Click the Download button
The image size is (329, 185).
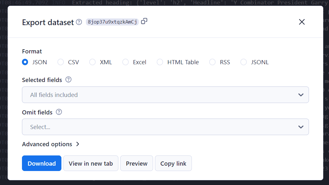[41, 163]
